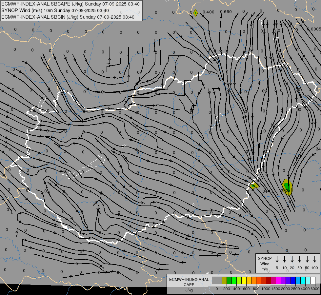Click the 10 m/s wind legend arrow
The image size is (321, 295).
click(x=284, y=259)
